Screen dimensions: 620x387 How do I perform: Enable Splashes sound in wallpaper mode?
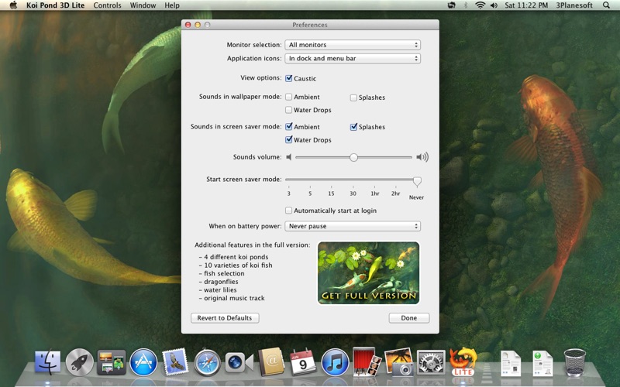353,98
